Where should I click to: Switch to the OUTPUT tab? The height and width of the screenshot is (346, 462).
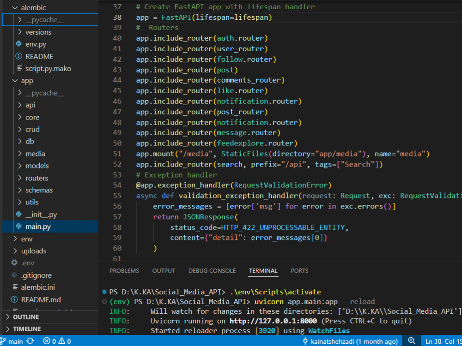pyautogui.click(x=164, y=271)
